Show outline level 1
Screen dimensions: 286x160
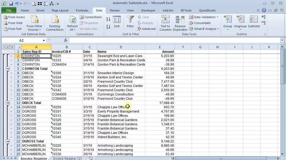click(x=4, y=47)
